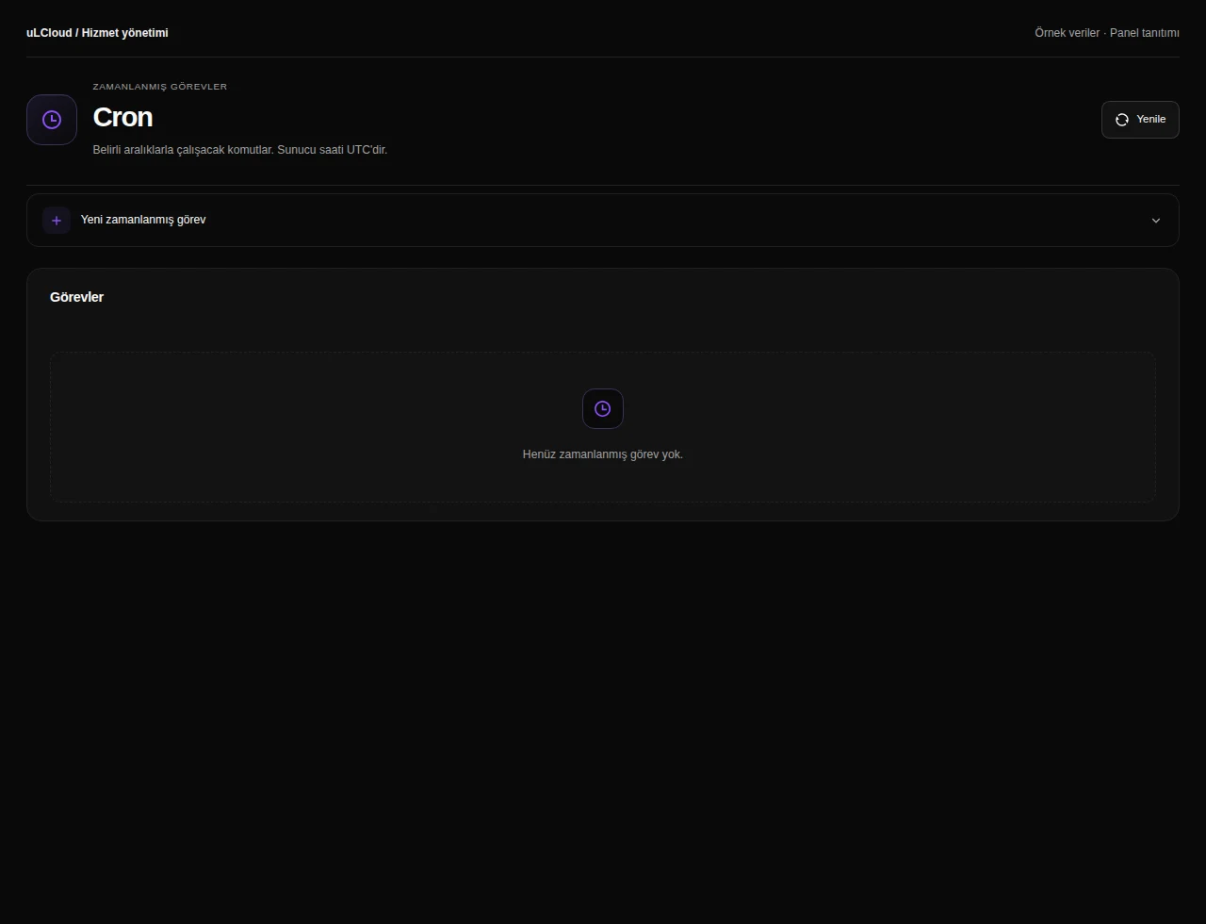
Task: Click the clock icon in empty tasks area
Action: 603,408
